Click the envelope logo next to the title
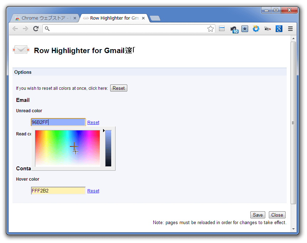 [21, 50]
